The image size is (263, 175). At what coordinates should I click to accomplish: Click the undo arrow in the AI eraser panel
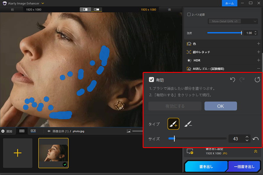[x=232, y=80]
